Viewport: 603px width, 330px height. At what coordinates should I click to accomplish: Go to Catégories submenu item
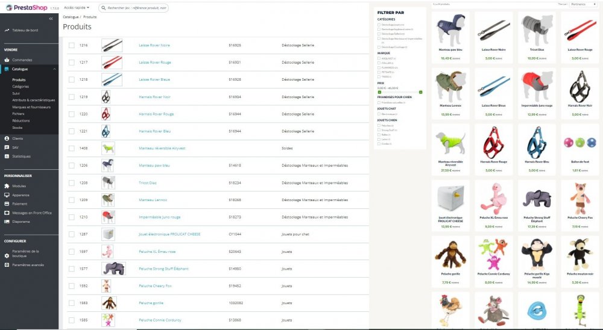click(21, 87)
